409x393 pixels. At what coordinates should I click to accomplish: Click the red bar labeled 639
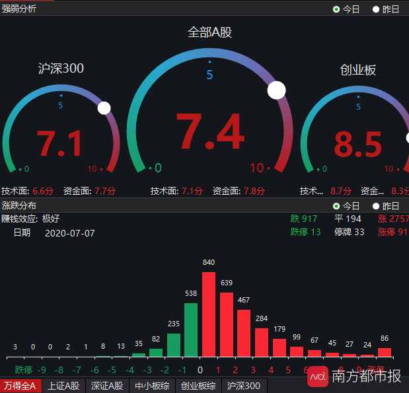227,324
